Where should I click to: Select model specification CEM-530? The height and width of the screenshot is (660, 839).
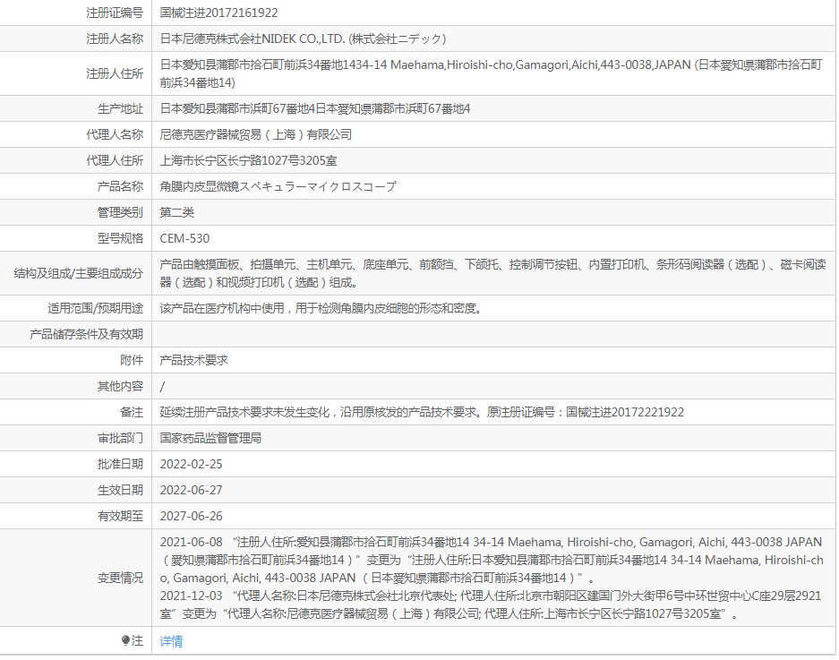(x=184, y=238)
